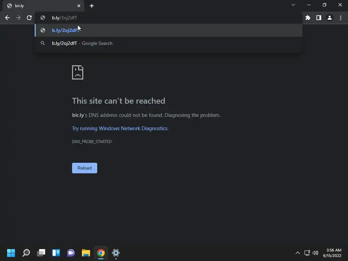Open Settings gear in the taskbar

pos(116,253)
